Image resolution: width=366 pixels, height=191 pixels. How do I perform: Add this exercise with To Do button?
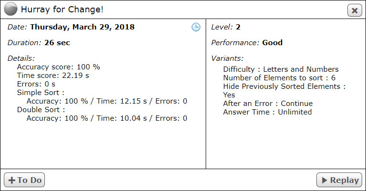coord(24,180)
